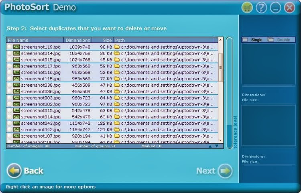Screen dimensions: 301x193
Task: Sort list by Size column header
Action: point(103,40)
